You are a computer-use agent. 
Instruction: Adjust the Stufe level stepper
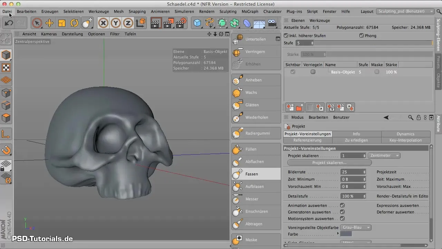(x=312, y=43)
